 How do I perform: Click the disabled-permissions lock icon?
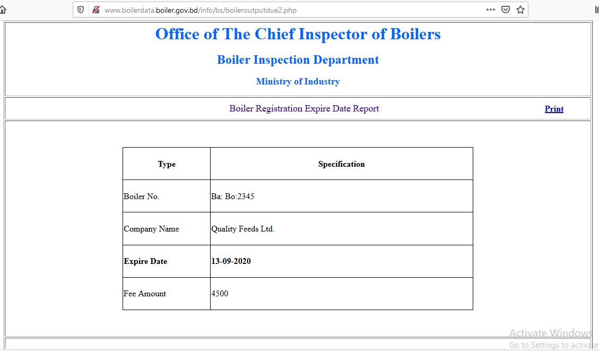(96, 9)
